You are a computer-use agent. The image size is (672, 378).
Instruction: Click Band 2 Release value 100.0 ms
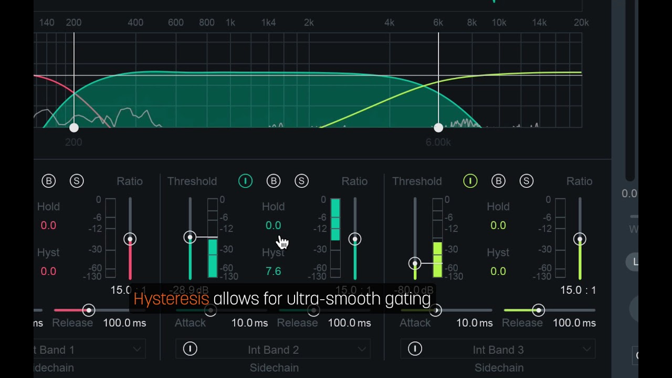tap(349, 323)
